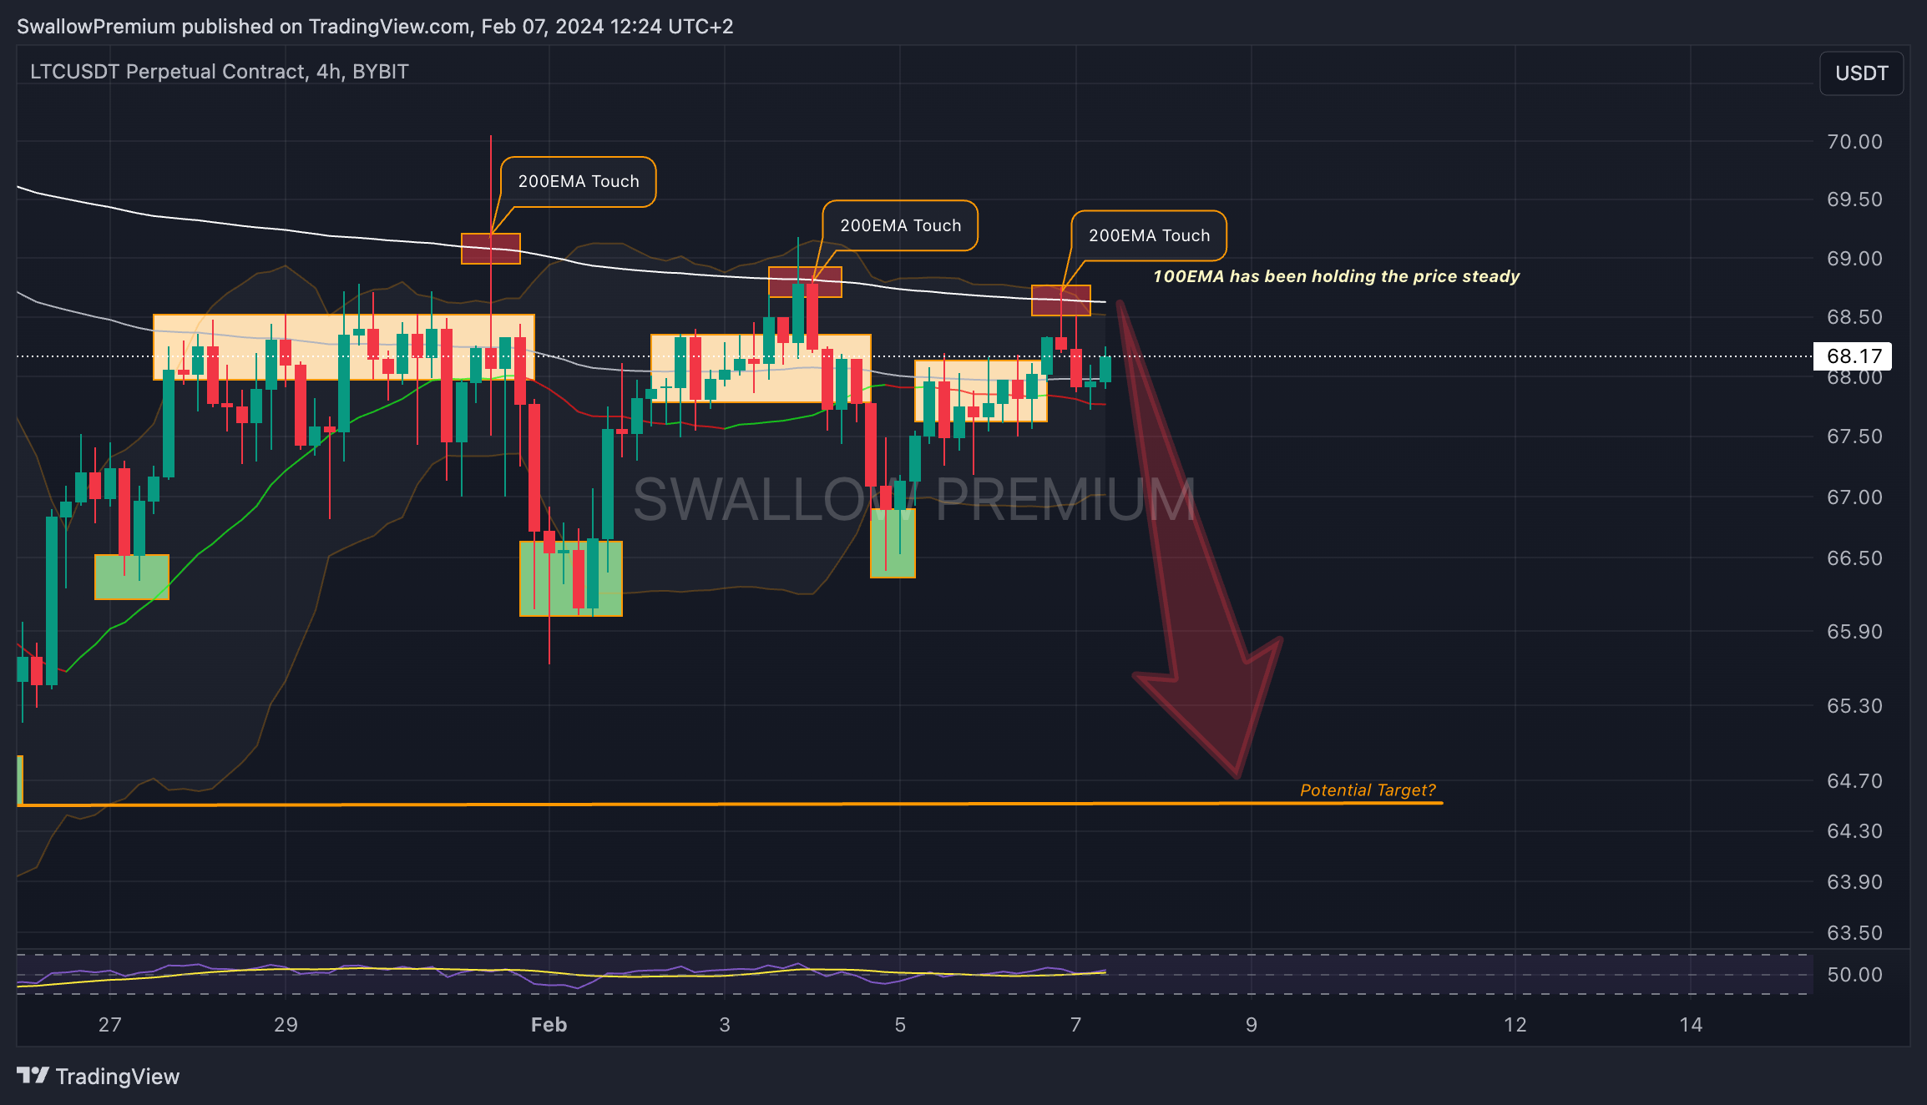Click the RSI 50.00 axis label
This screenshot has width=1927, height=1105.
[x=1854, y=975]
